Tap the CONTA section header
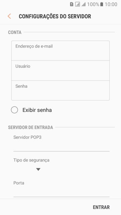121x215 pixels. [x=15, y=32]
